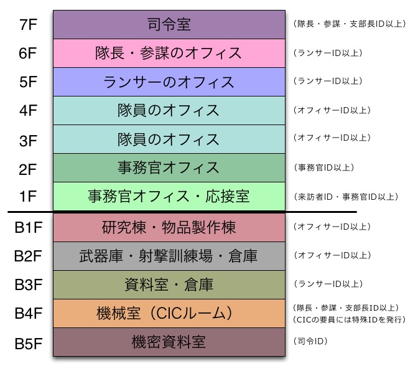Click the 機密資料室 block

(x=169, y=342)
